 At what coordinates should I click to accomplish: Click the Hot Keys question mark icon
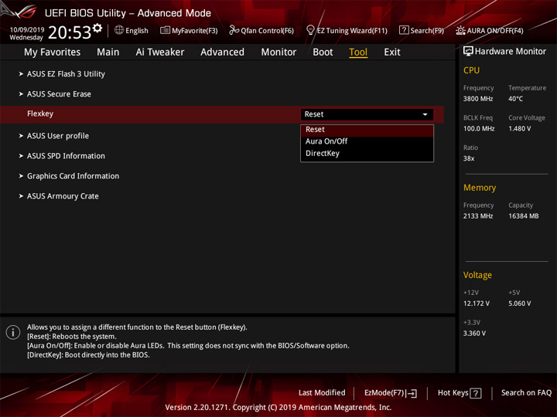(x=476, y=393)
